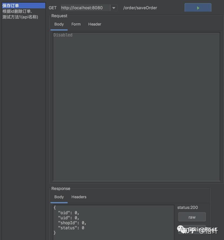Select the request Body tab

pyautogui.click(x=59, y=24)
